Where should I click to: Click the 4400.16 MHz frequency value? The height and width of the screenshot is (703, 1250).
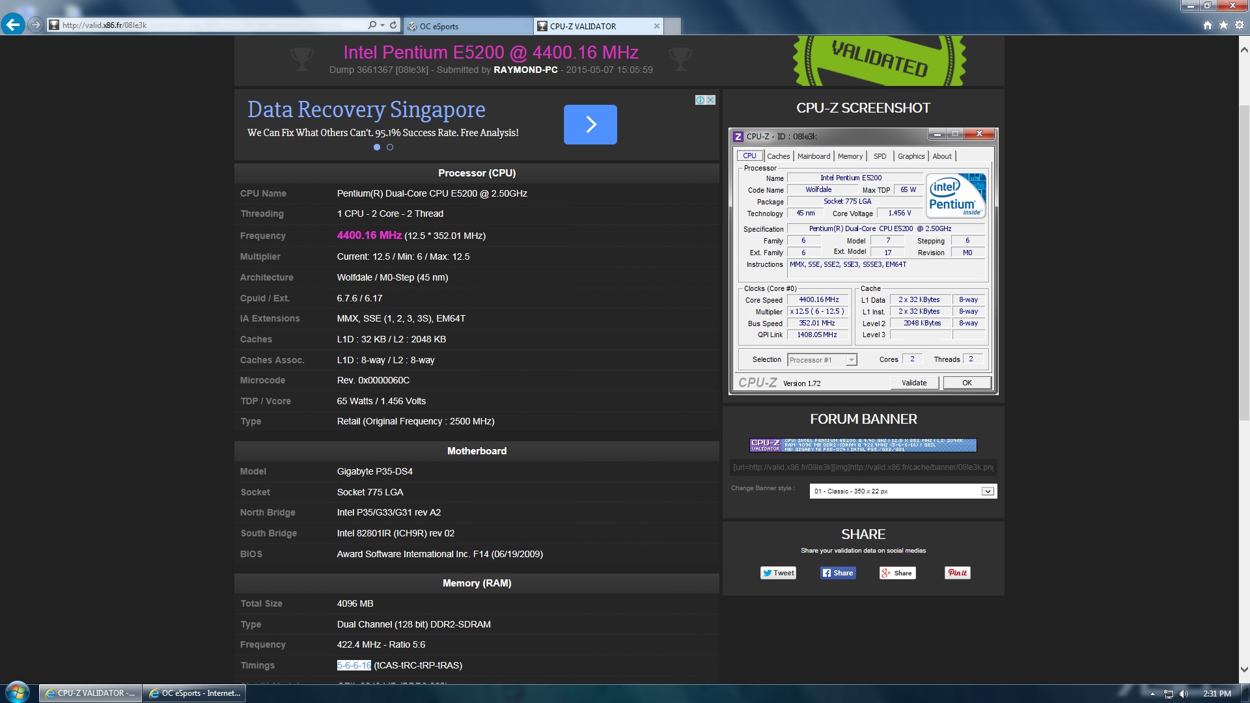[369, 236]
